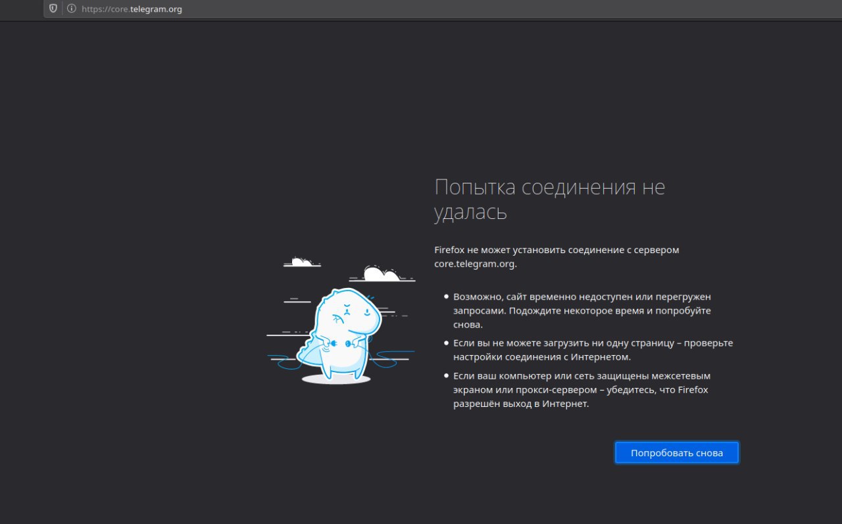Click the tracking protection shield icon
842x524 pixels.
(x=54, y=9)
